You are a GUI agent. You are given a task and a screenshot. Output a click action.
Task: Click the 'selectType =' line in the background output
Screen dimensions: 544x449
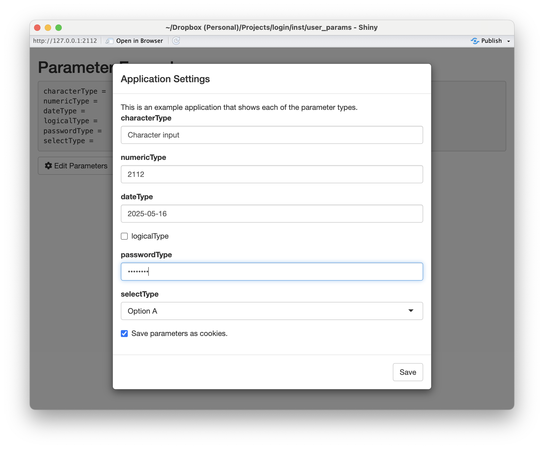point(68,141)
